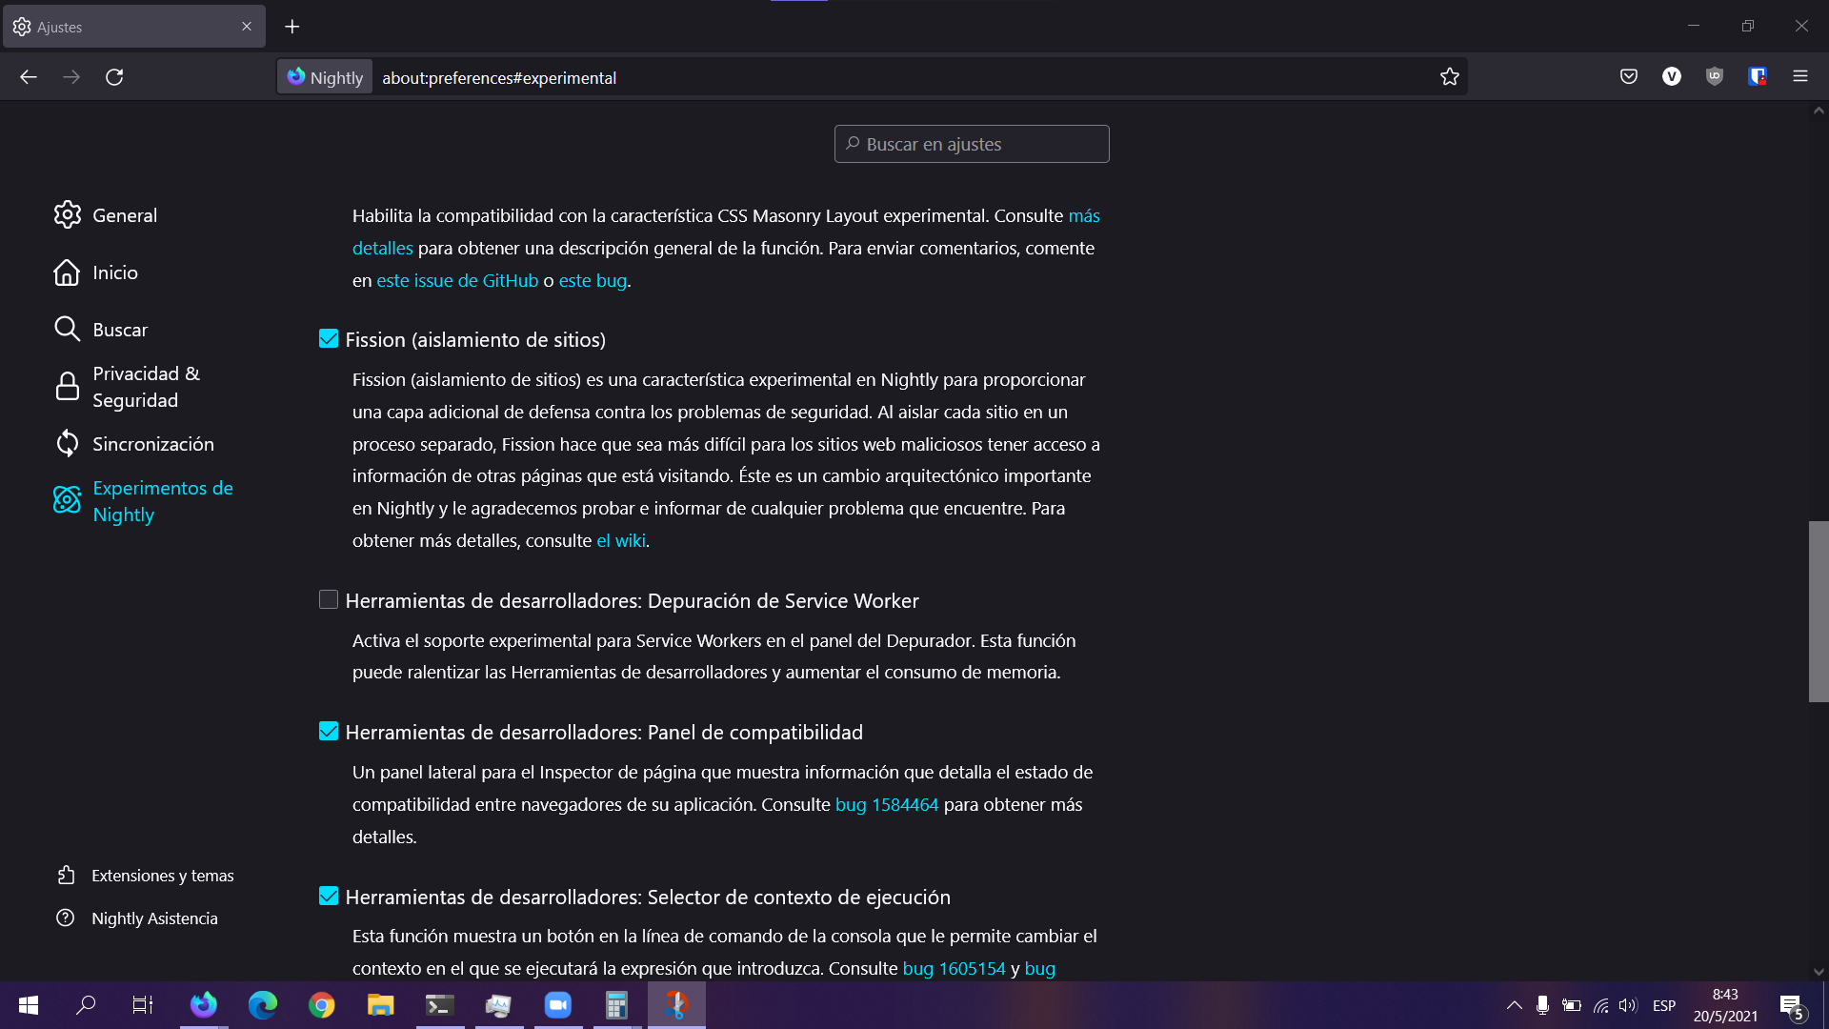Click the reload page icon
This screenshot has height=1029, width=1829.
coord(114,77)
